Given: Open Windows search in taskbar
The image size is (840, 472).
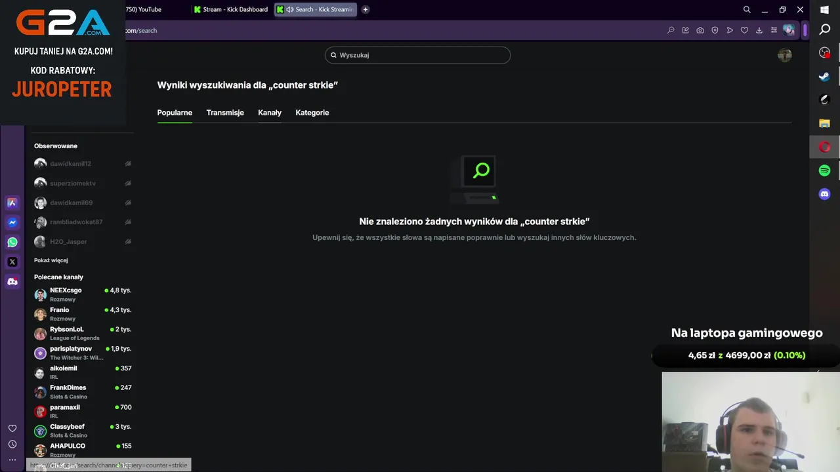Looking at the screenshot, I should click(825, 29).
